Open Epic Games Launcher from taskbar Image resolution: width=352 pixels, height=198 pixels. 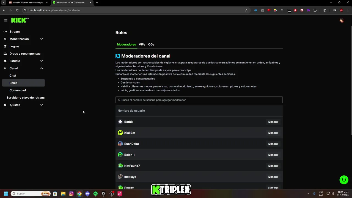pos(103,194)
